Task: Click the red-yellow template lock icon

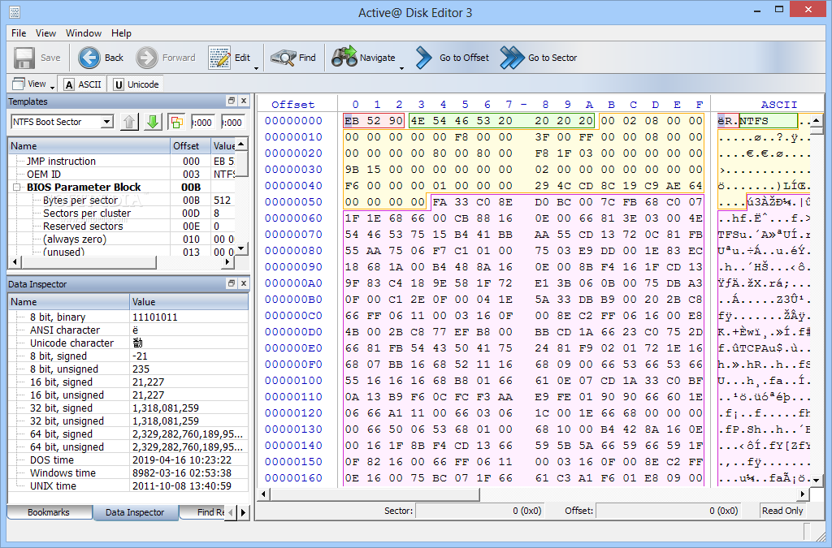Action: tap(175, 123)
